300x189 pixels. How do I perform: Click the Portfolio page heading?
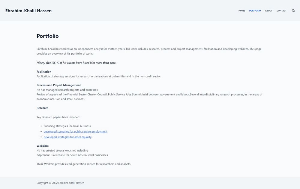[x=48, y=36]
